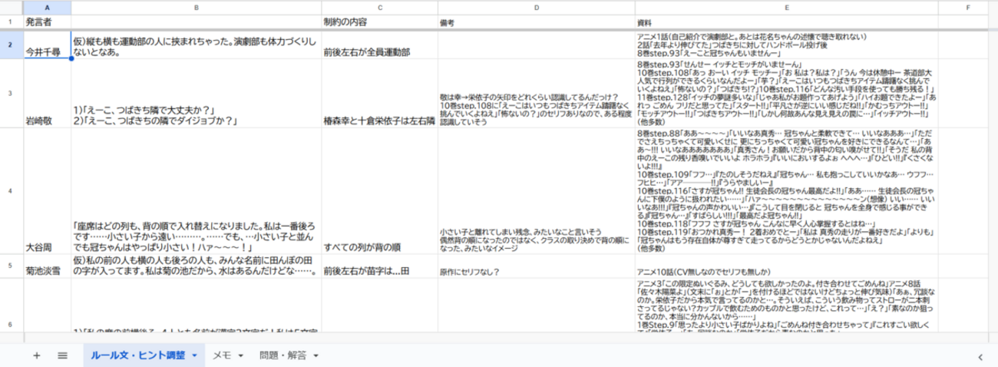The height and width of the screenshot is (367, 998).
Task: Select column F header
Action: [969, 7]
